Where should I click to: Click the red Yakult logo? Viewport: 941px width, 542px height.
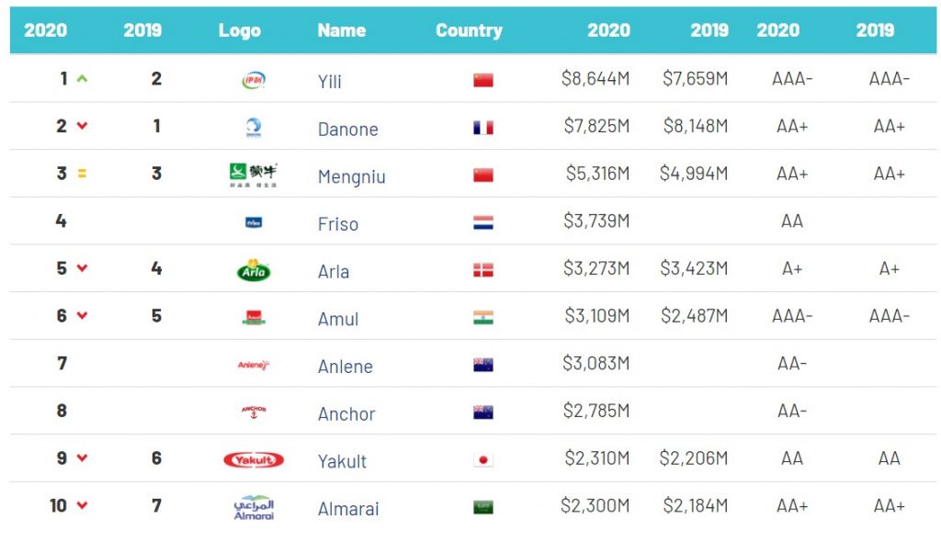(254, 459)
